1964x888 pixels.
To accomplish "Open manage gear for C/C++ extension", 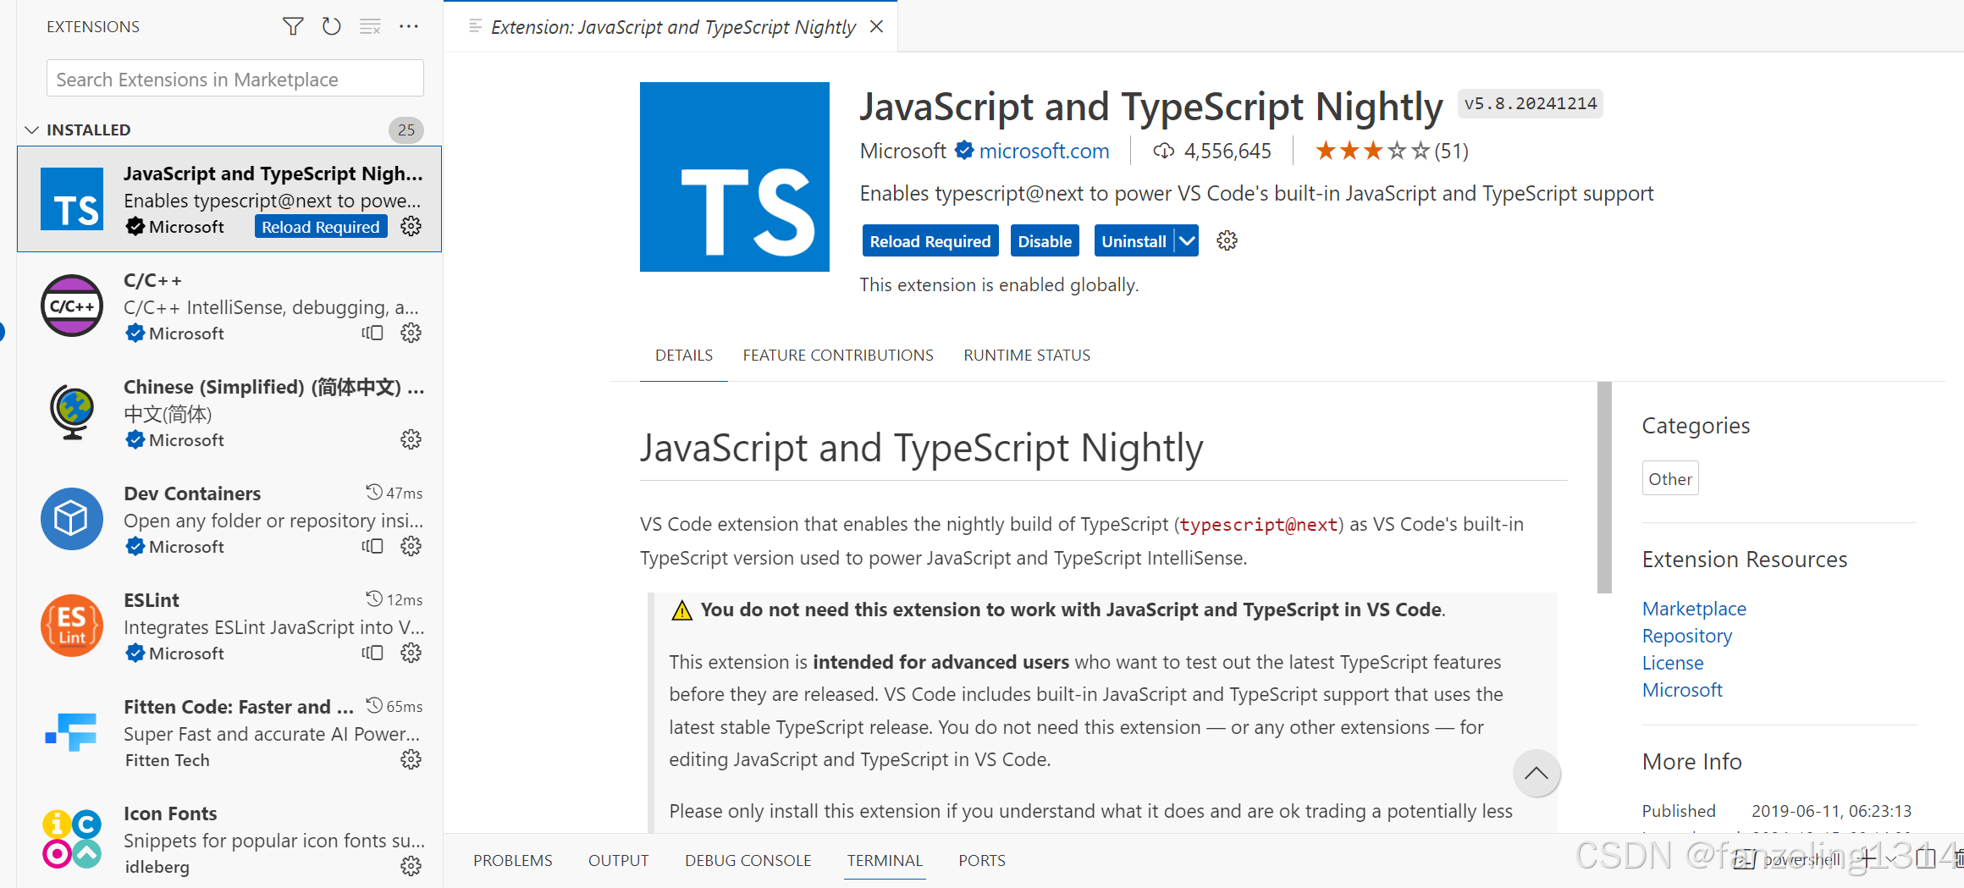I will pos(411,334).
